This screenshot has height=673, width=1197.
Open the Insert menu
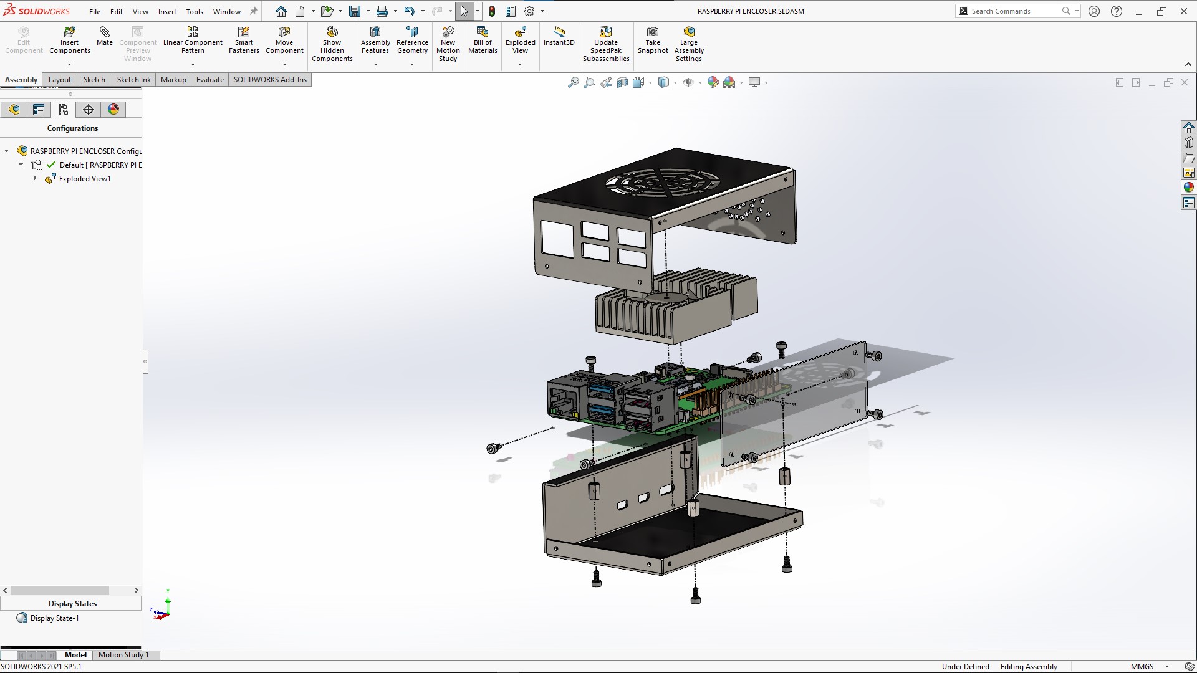(x=167, y=12)
